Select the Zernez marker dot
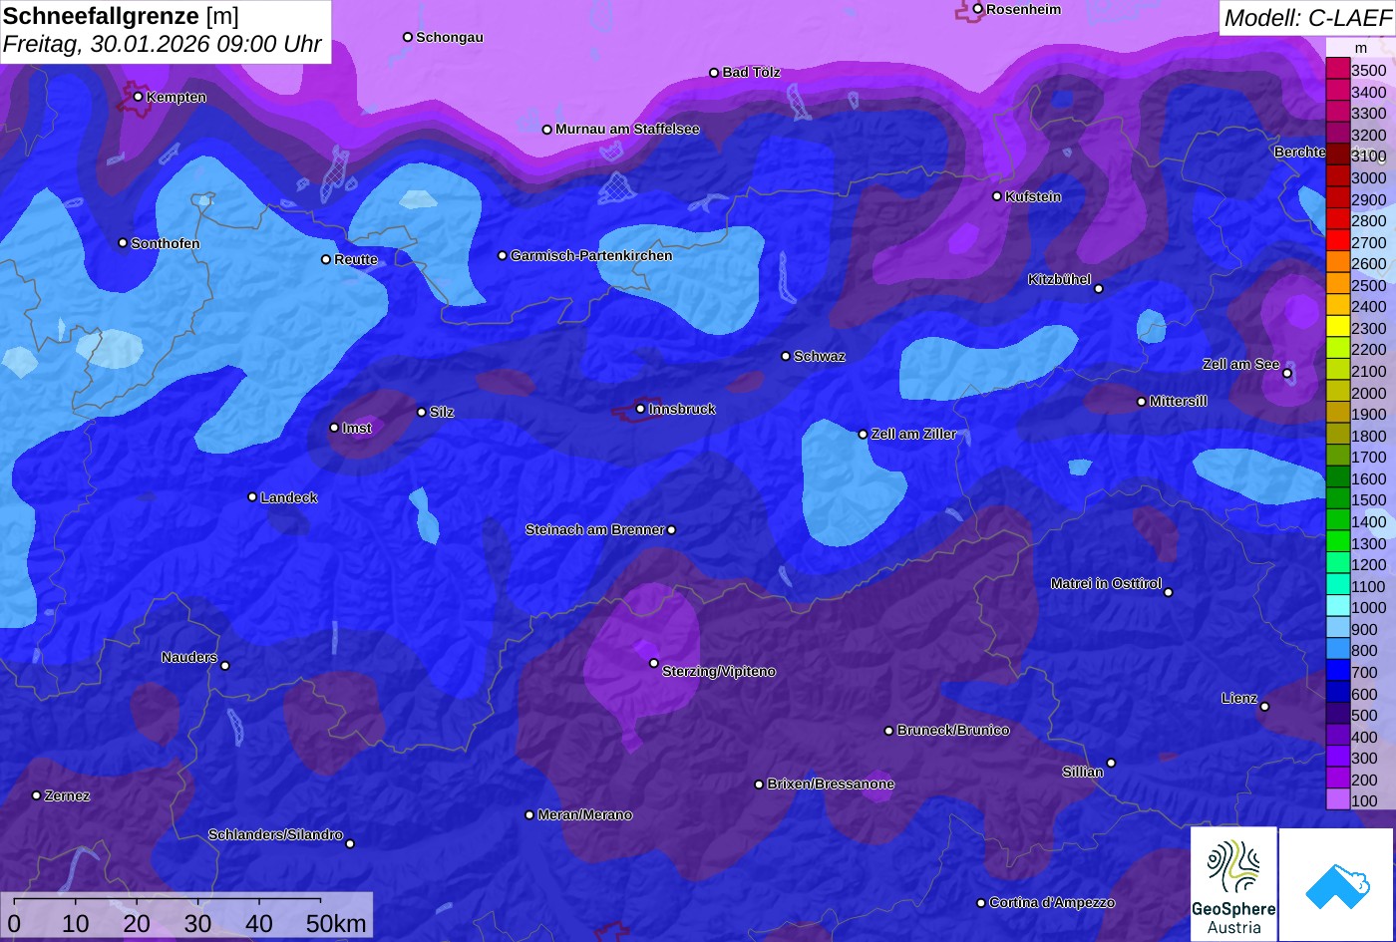Image resolution: width=1396 pixels, height=942 pixels. (37, 795)
